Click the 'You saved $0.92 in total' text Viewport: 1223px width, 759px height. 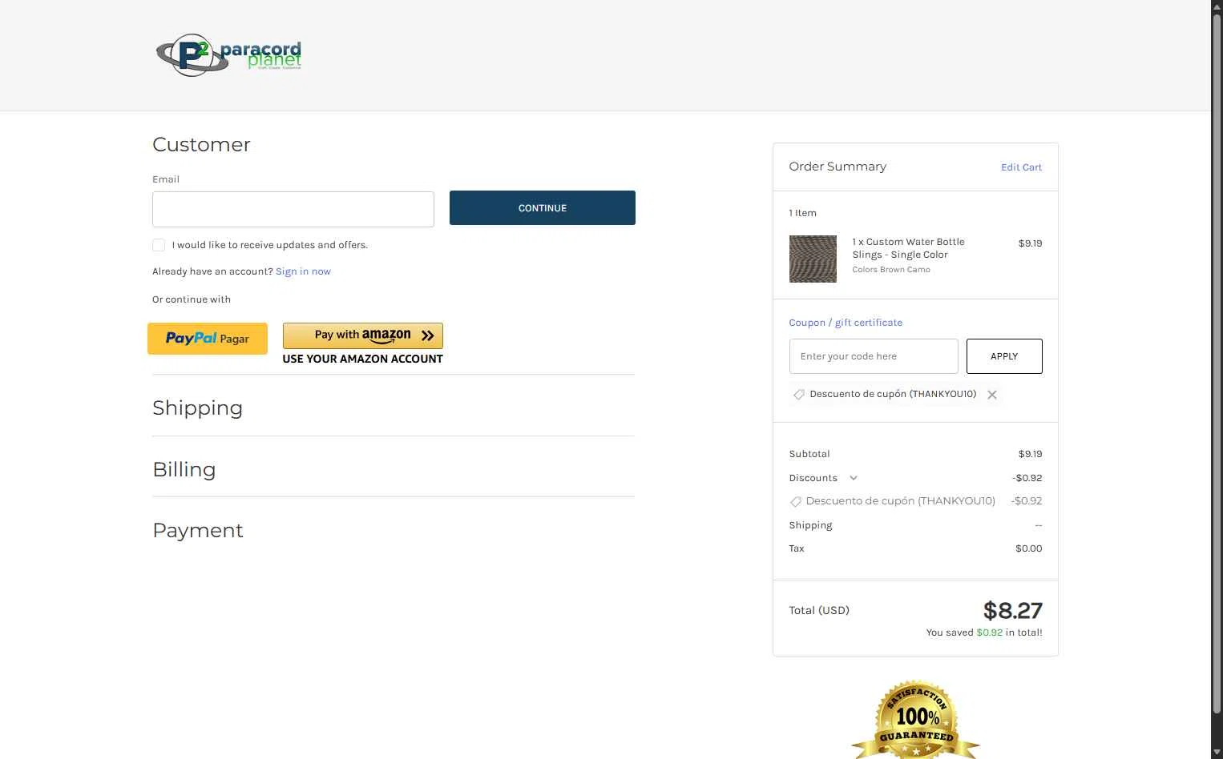[x=984, y=632]
